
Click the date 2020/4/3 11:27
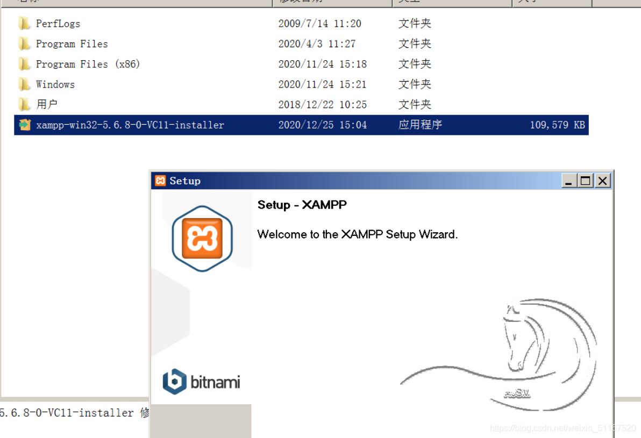pos(317,44)
